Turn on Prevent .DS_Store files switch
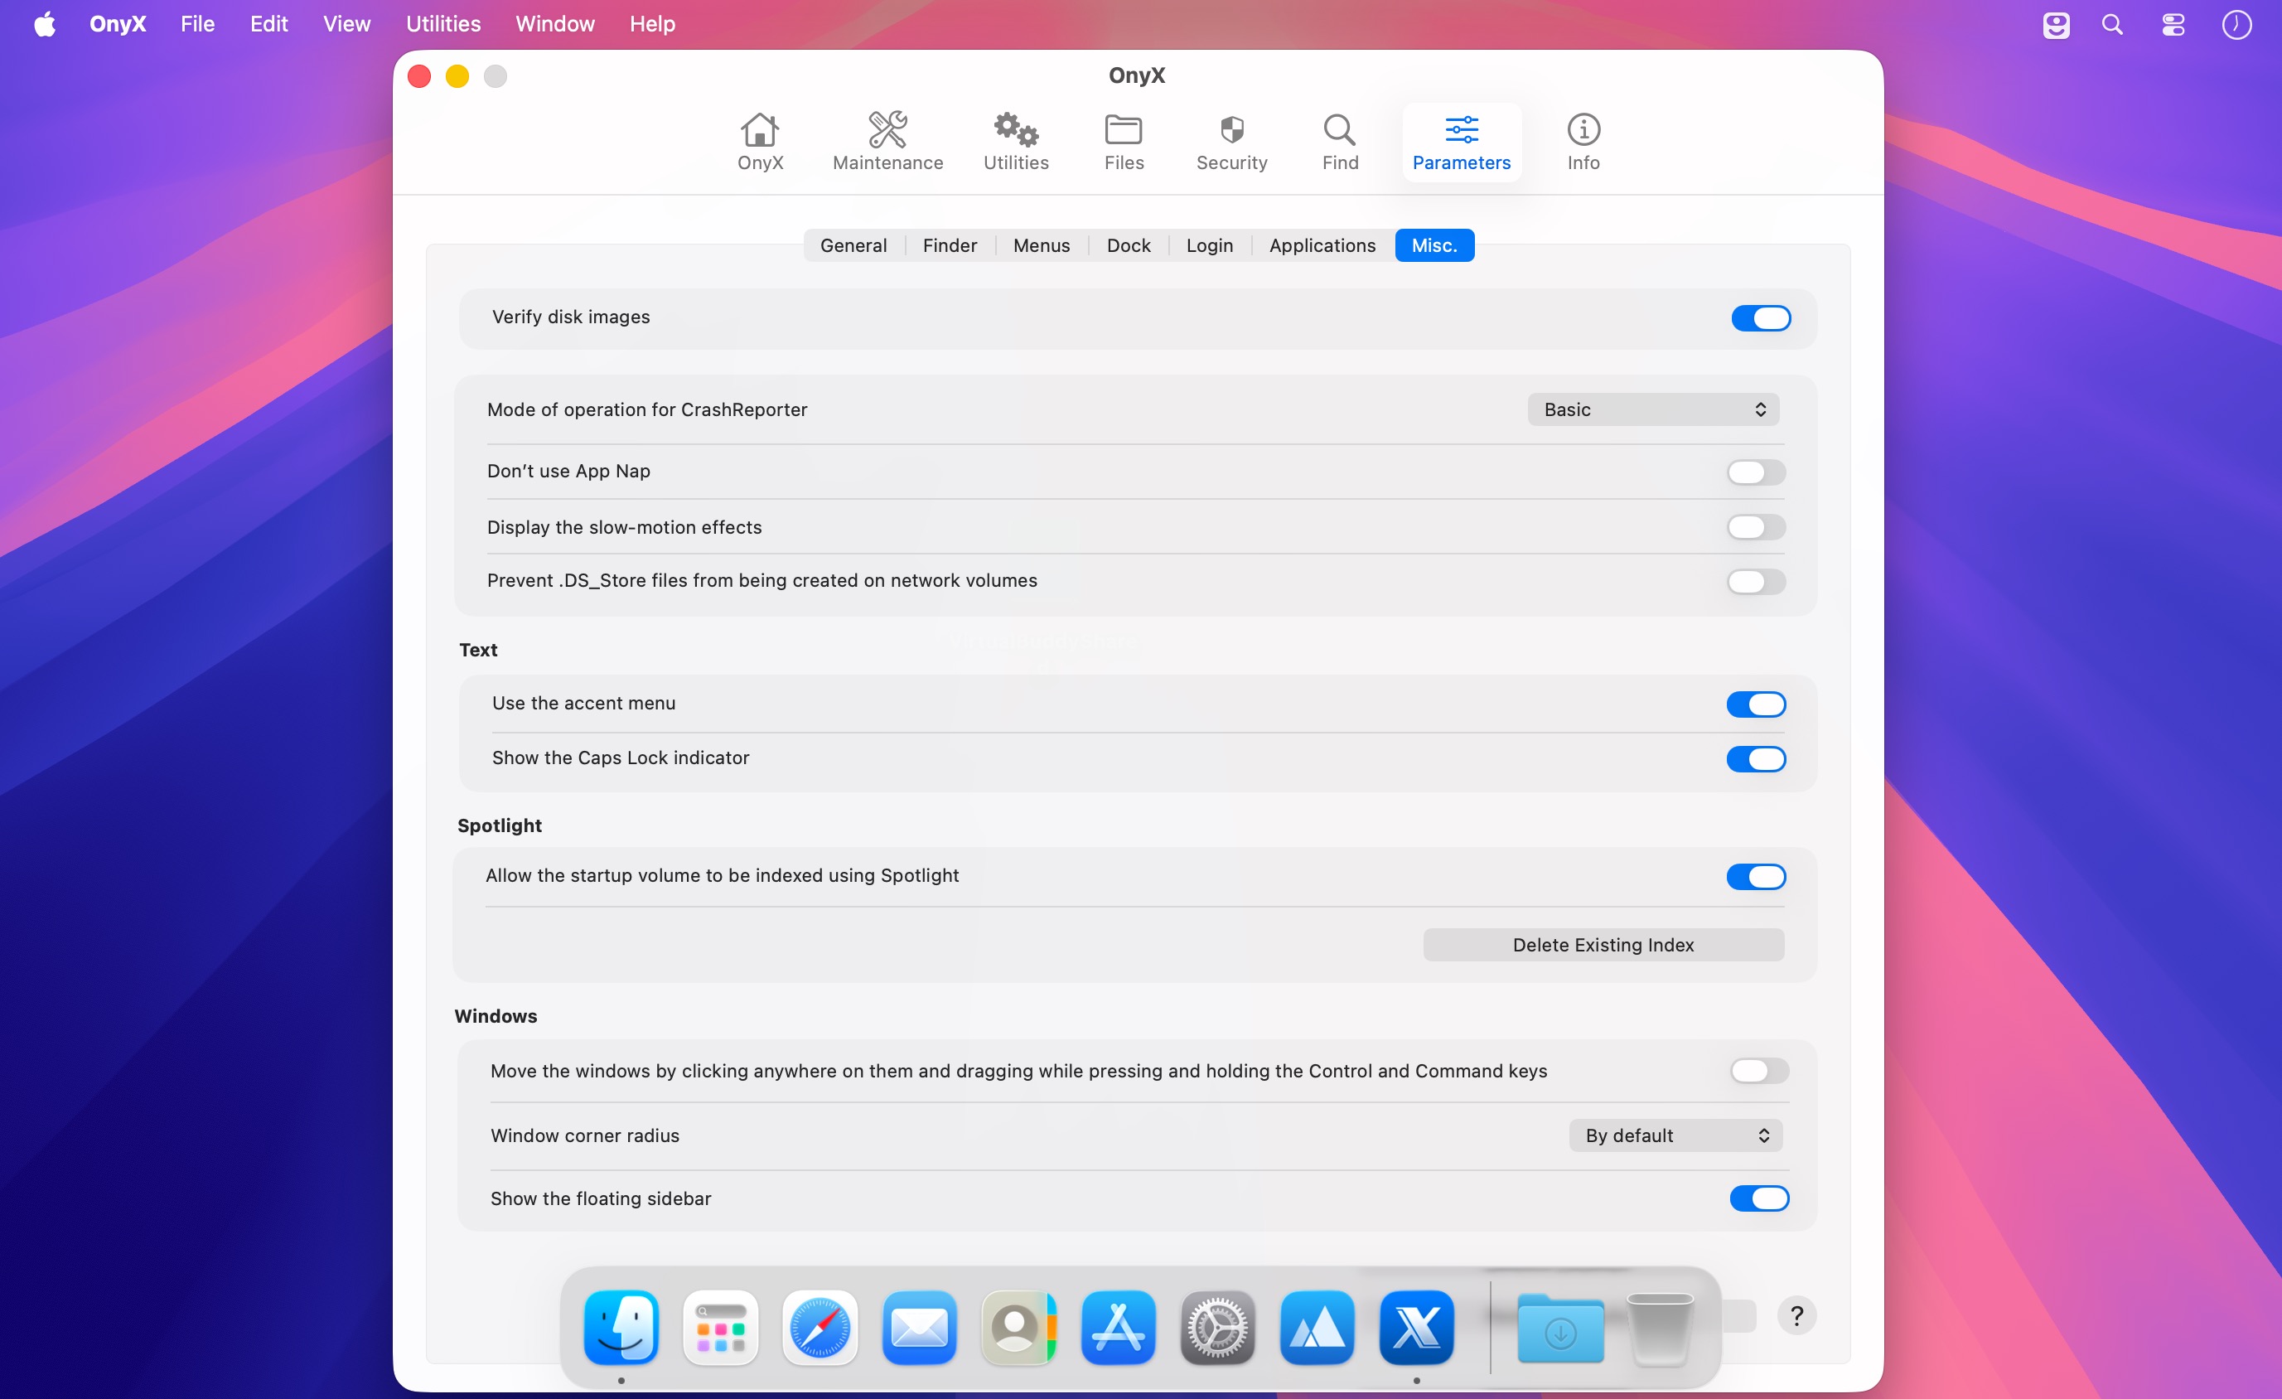This screenshot has height=1399, width=2282. point(1756,581)
